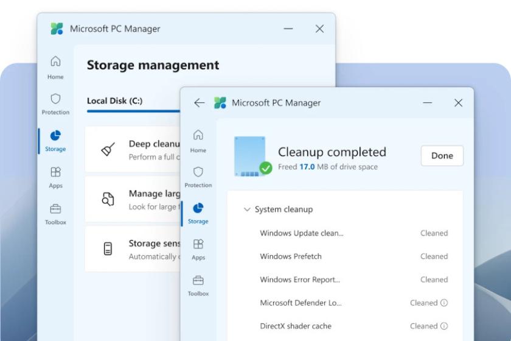511x341 pixels.
Task: Open the Deep cleanup card
Action: click(x=133, y=149)
